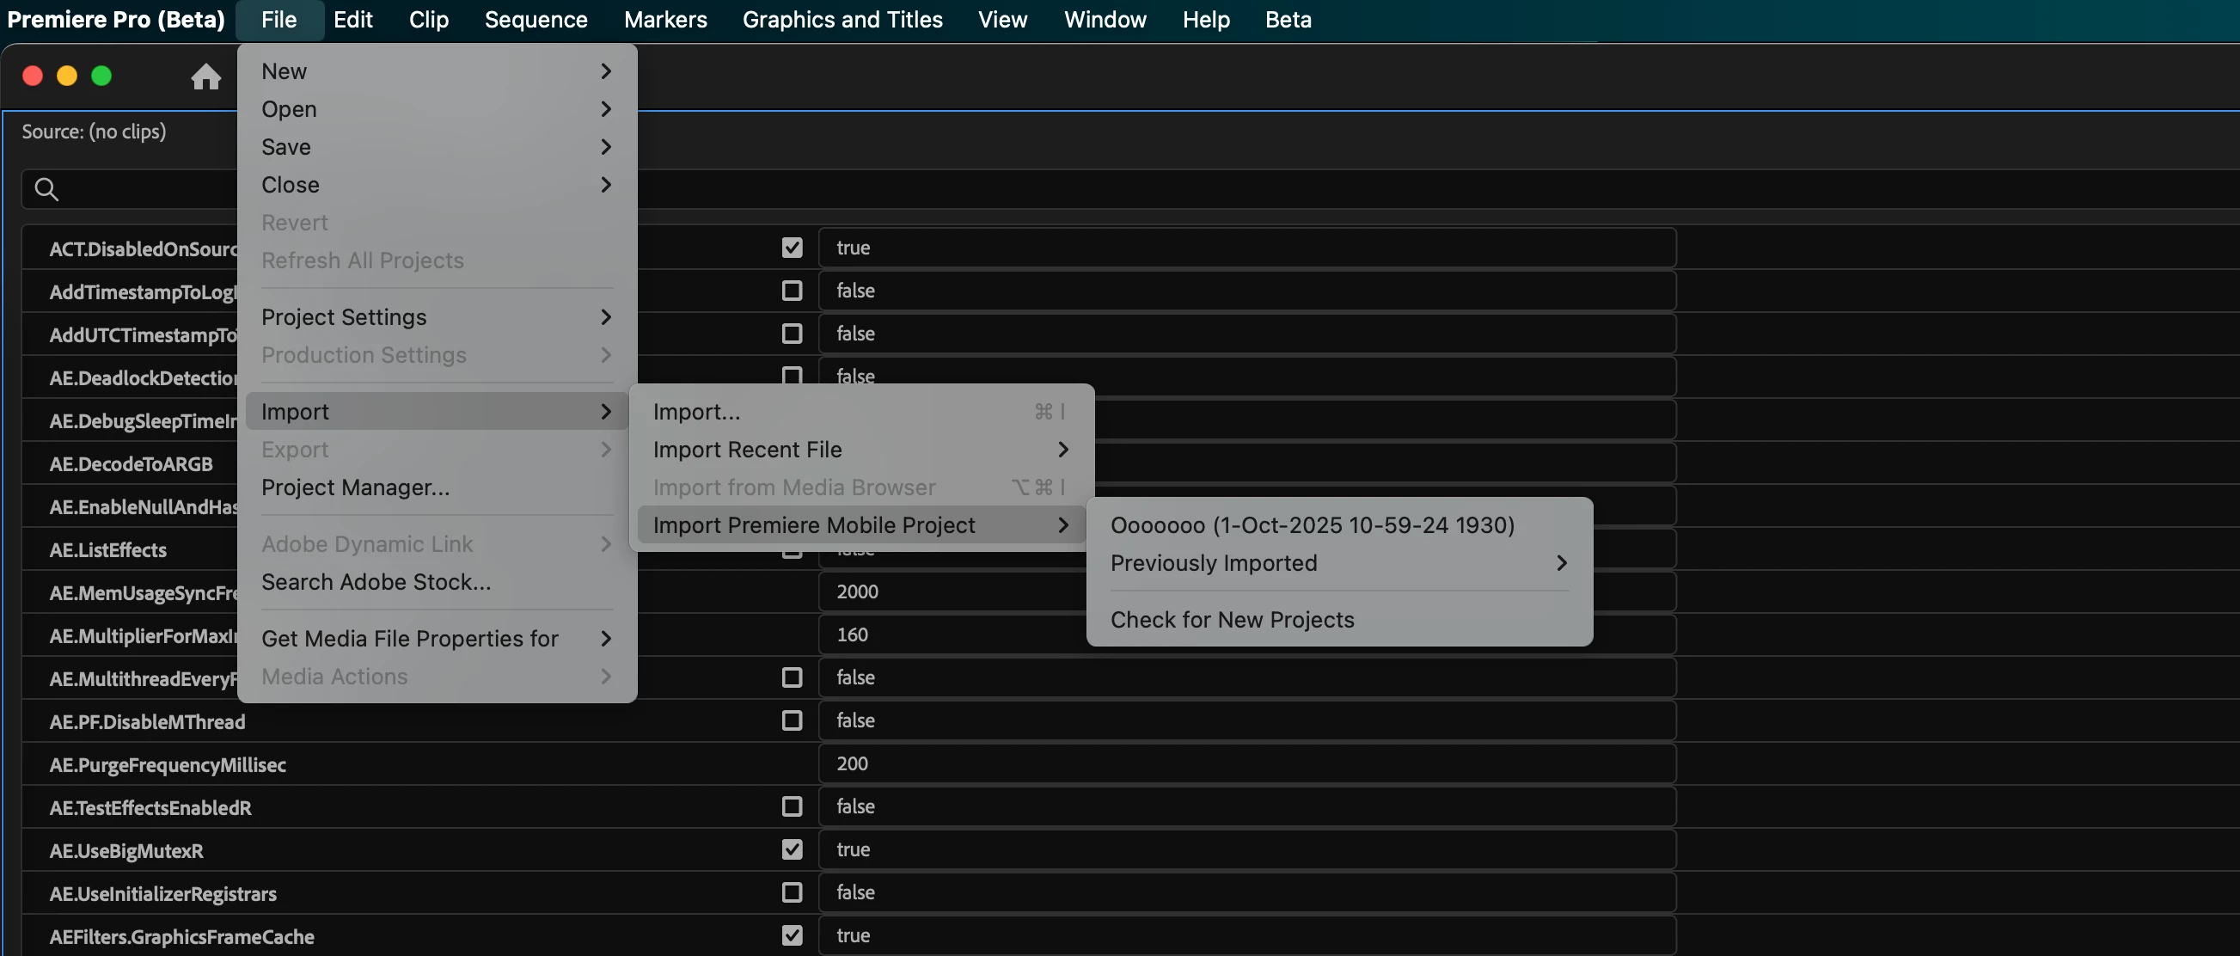Enable the AE.PF.DisableMThread checkbox
2240x956 pixels.
[792, 720]
